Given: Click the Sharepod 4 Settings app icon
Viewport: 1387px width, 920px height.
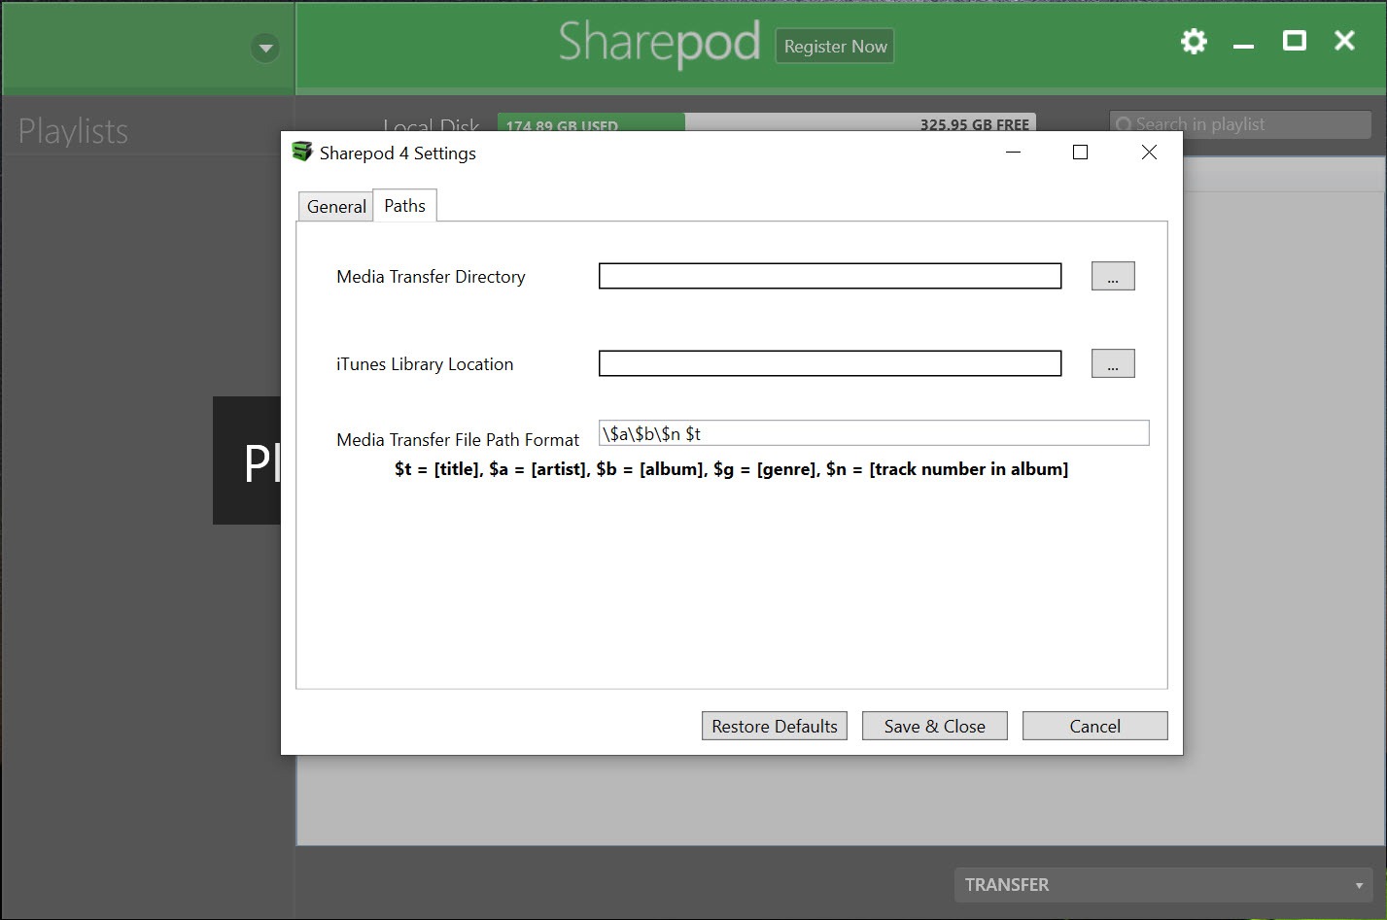Looking at the screenshot, I should click(302, 152).
